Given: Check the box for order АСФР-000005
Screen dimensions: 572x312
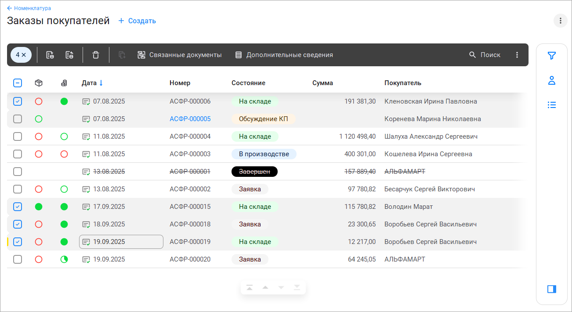Looking at the screenshot, I should (x=18, y=119).
